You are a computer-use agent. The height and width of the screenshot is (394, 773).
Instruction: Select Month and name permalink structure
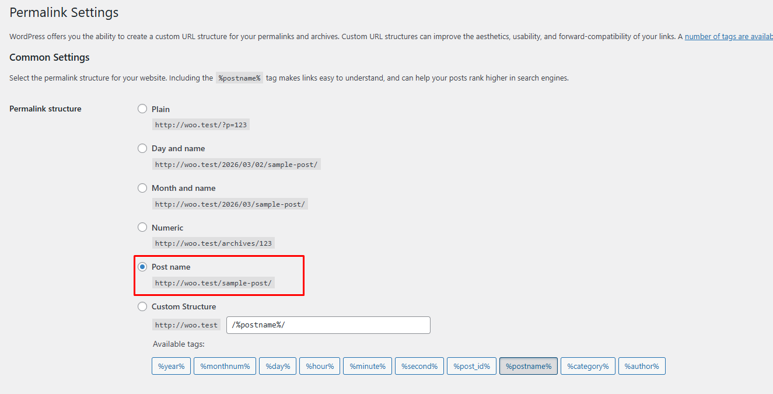click(142, 188)
